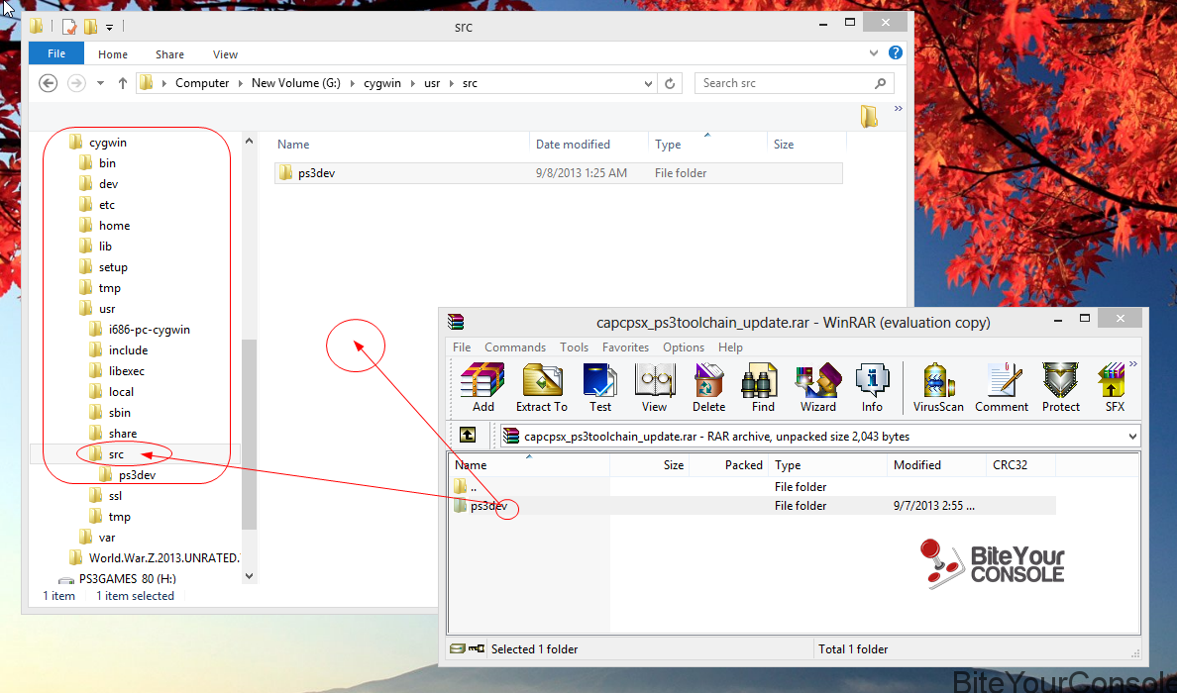Sort WinRAR list by CRC32 column
This screenshot has height=693, width=1177.
[1020, 465]
